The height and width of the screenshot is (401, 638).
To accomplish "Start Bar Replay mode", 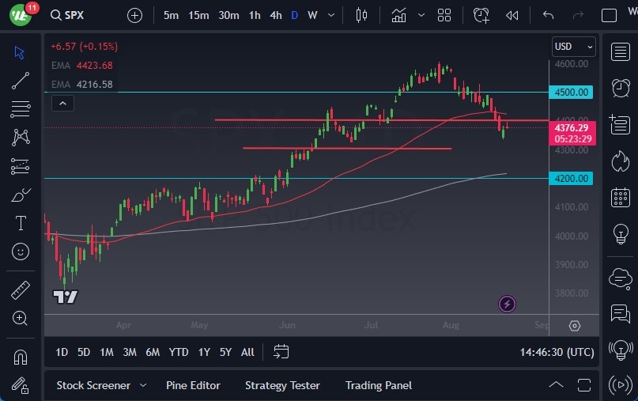I will 512,15.
